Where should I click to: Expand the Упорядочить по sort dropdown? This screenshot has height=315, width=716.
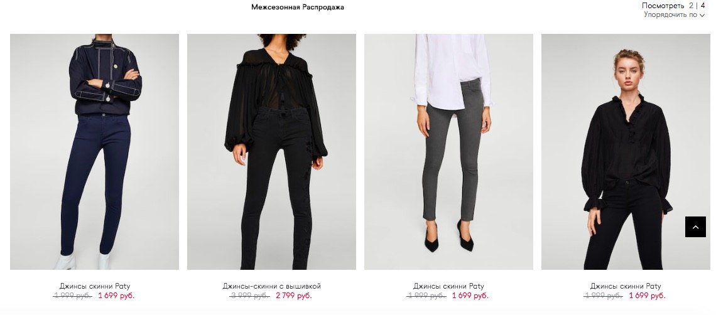point(674,14)
